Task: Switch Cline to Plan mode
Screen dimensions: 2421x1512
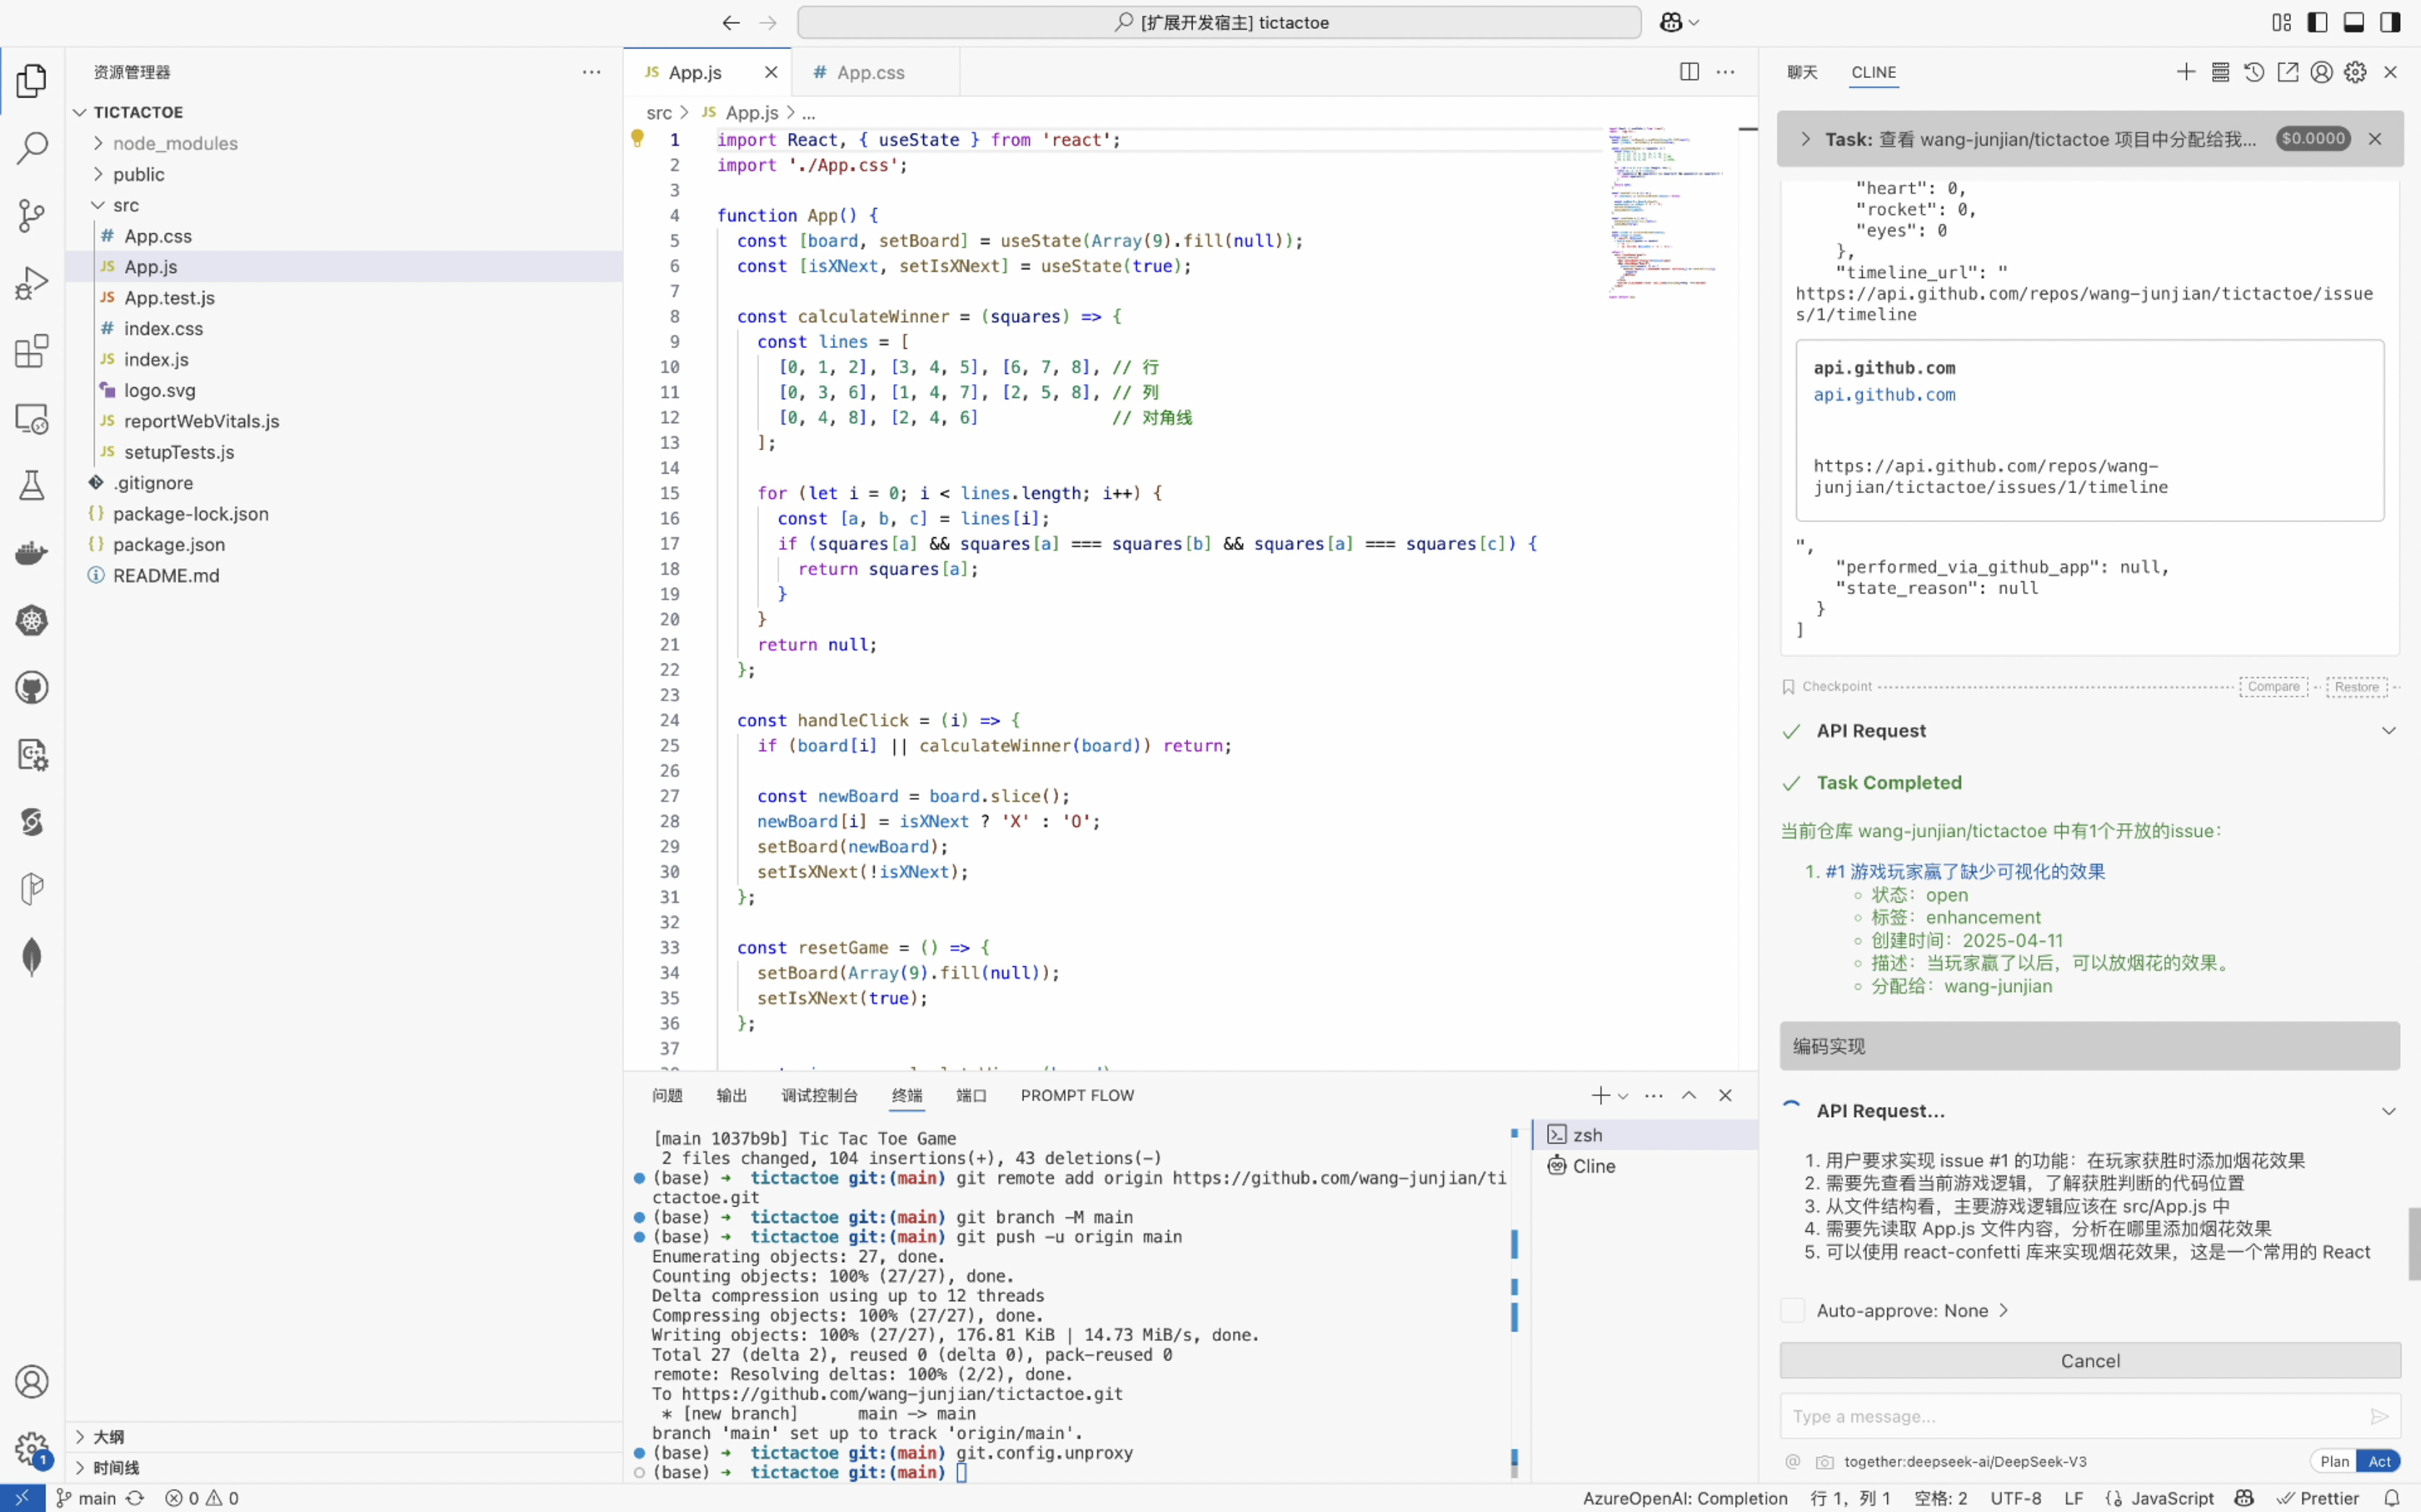Action: coord(2334,1461)
